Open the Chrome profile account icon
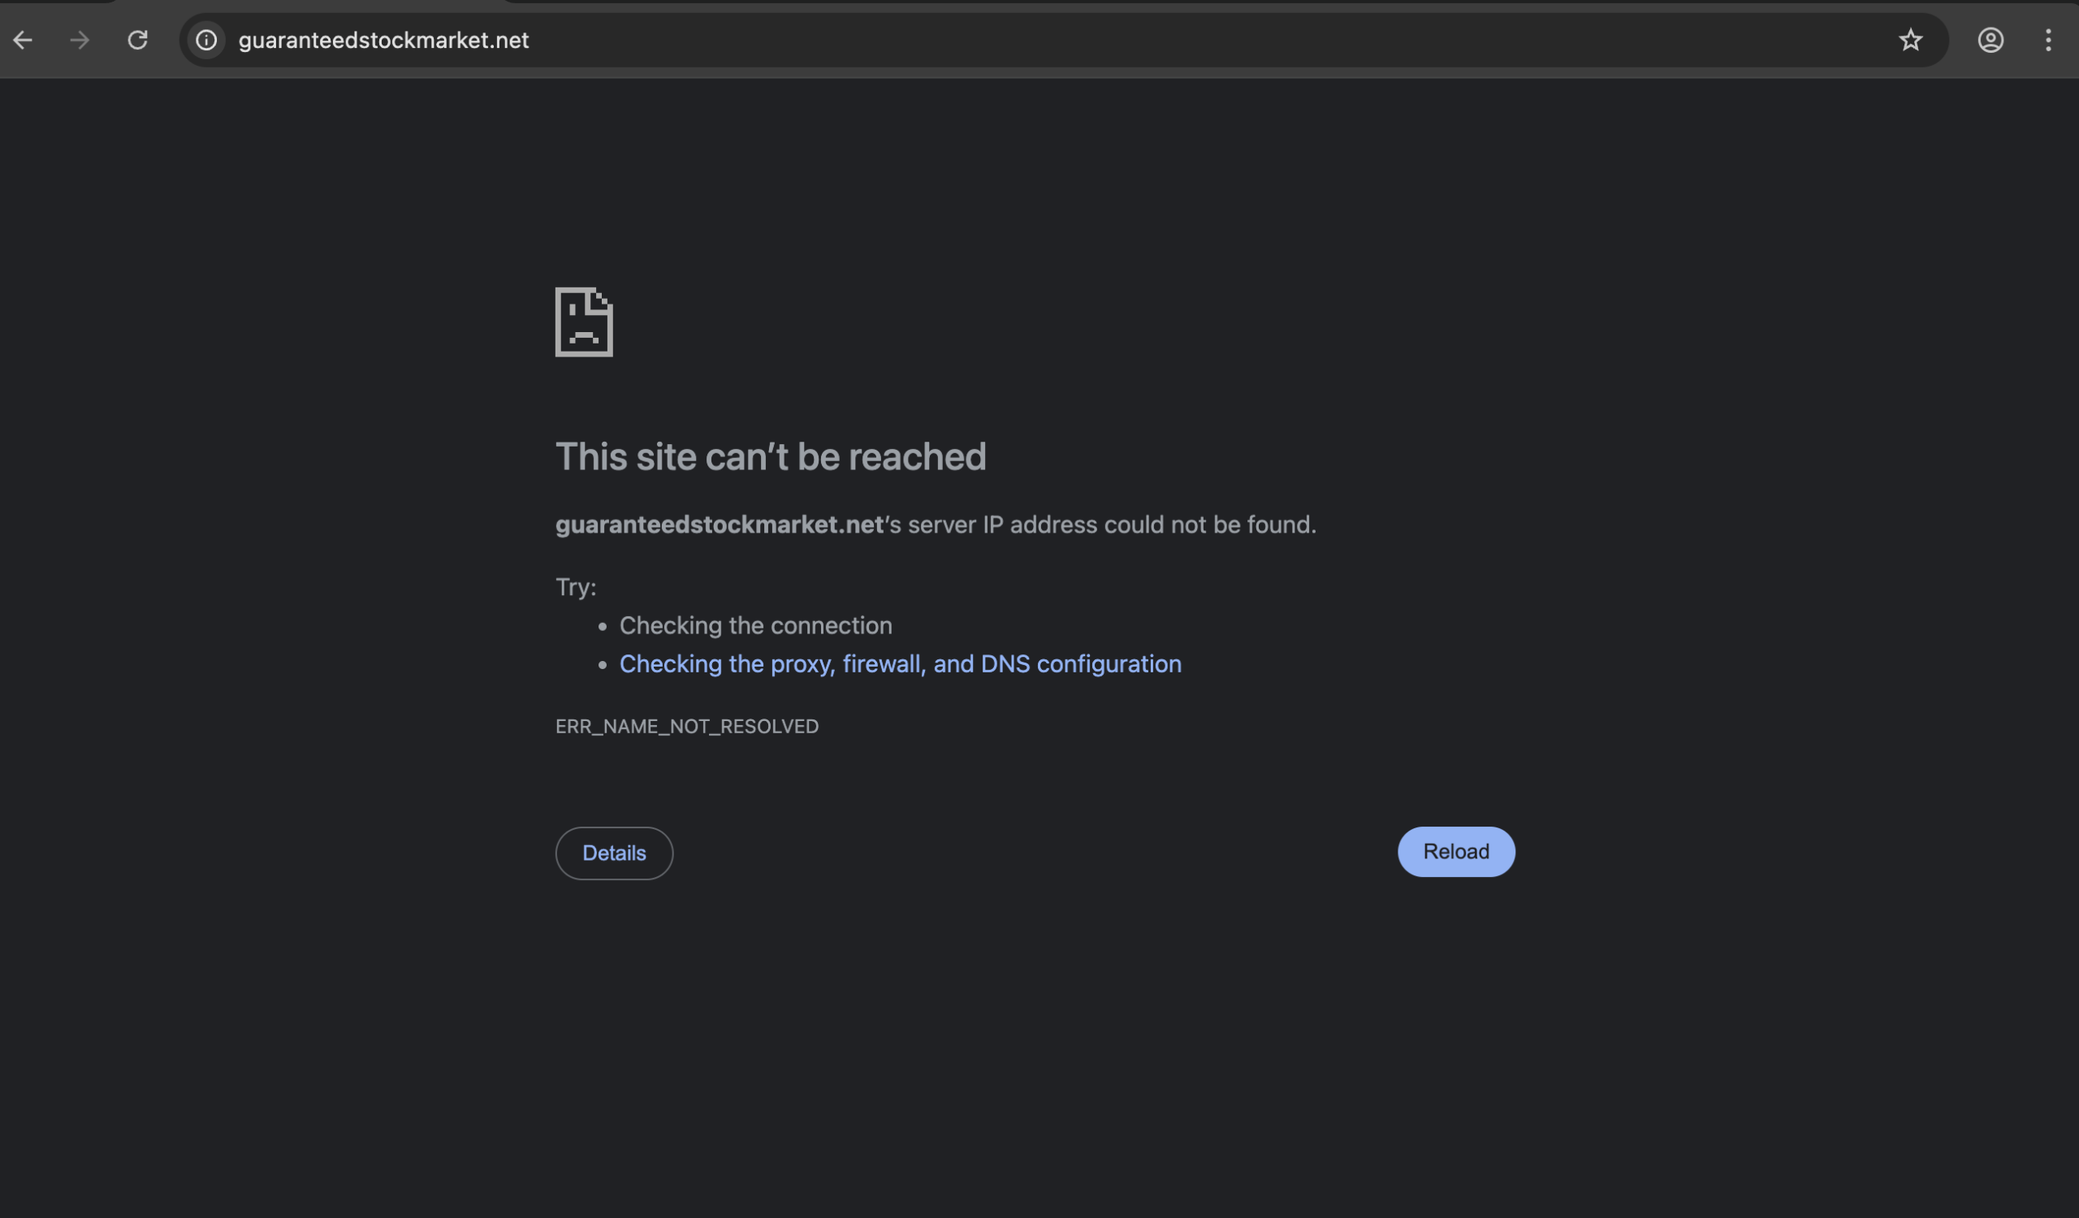Viewport: 2079px width, 1218px height. point(1990,40)
